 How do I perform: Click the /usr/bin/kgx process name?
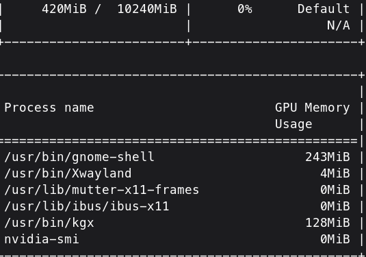[x=49, y=223]
